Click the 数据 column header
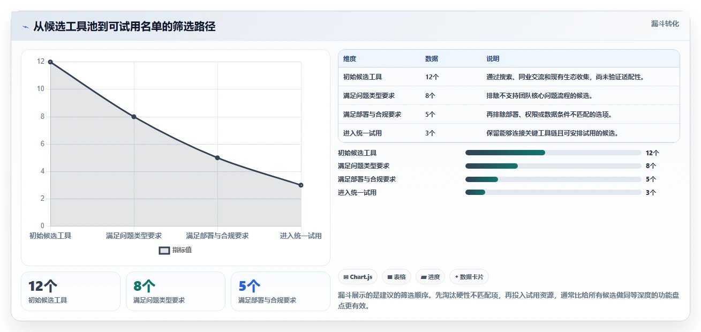The image size is (701, 332). (x=432, y=59)
